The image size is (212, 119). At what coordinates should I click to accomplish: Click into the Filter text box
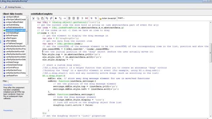click(19, 82)
